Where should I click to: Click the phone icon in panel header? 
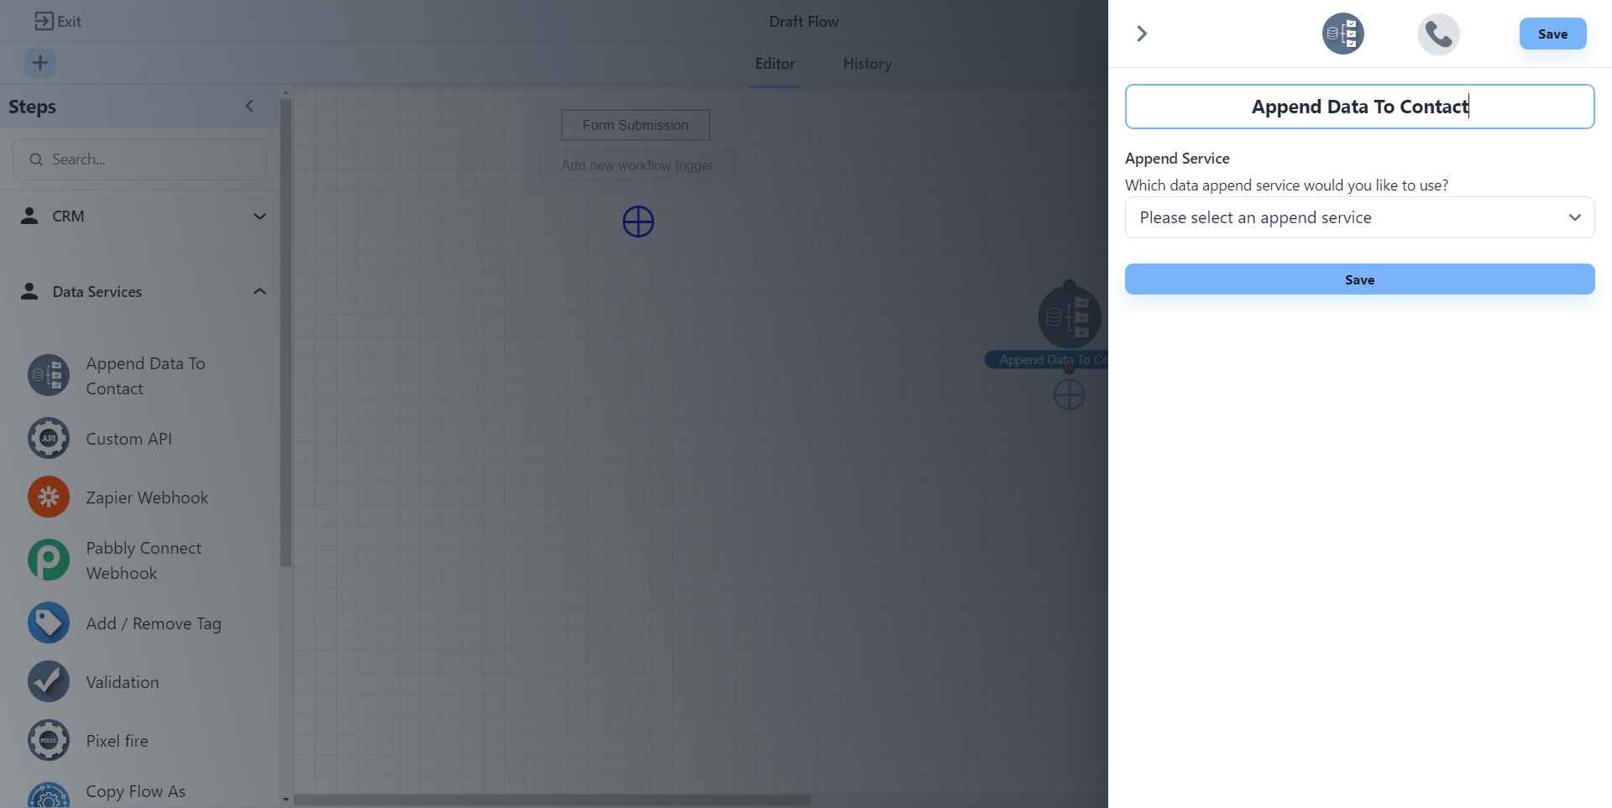(1439, 34)
